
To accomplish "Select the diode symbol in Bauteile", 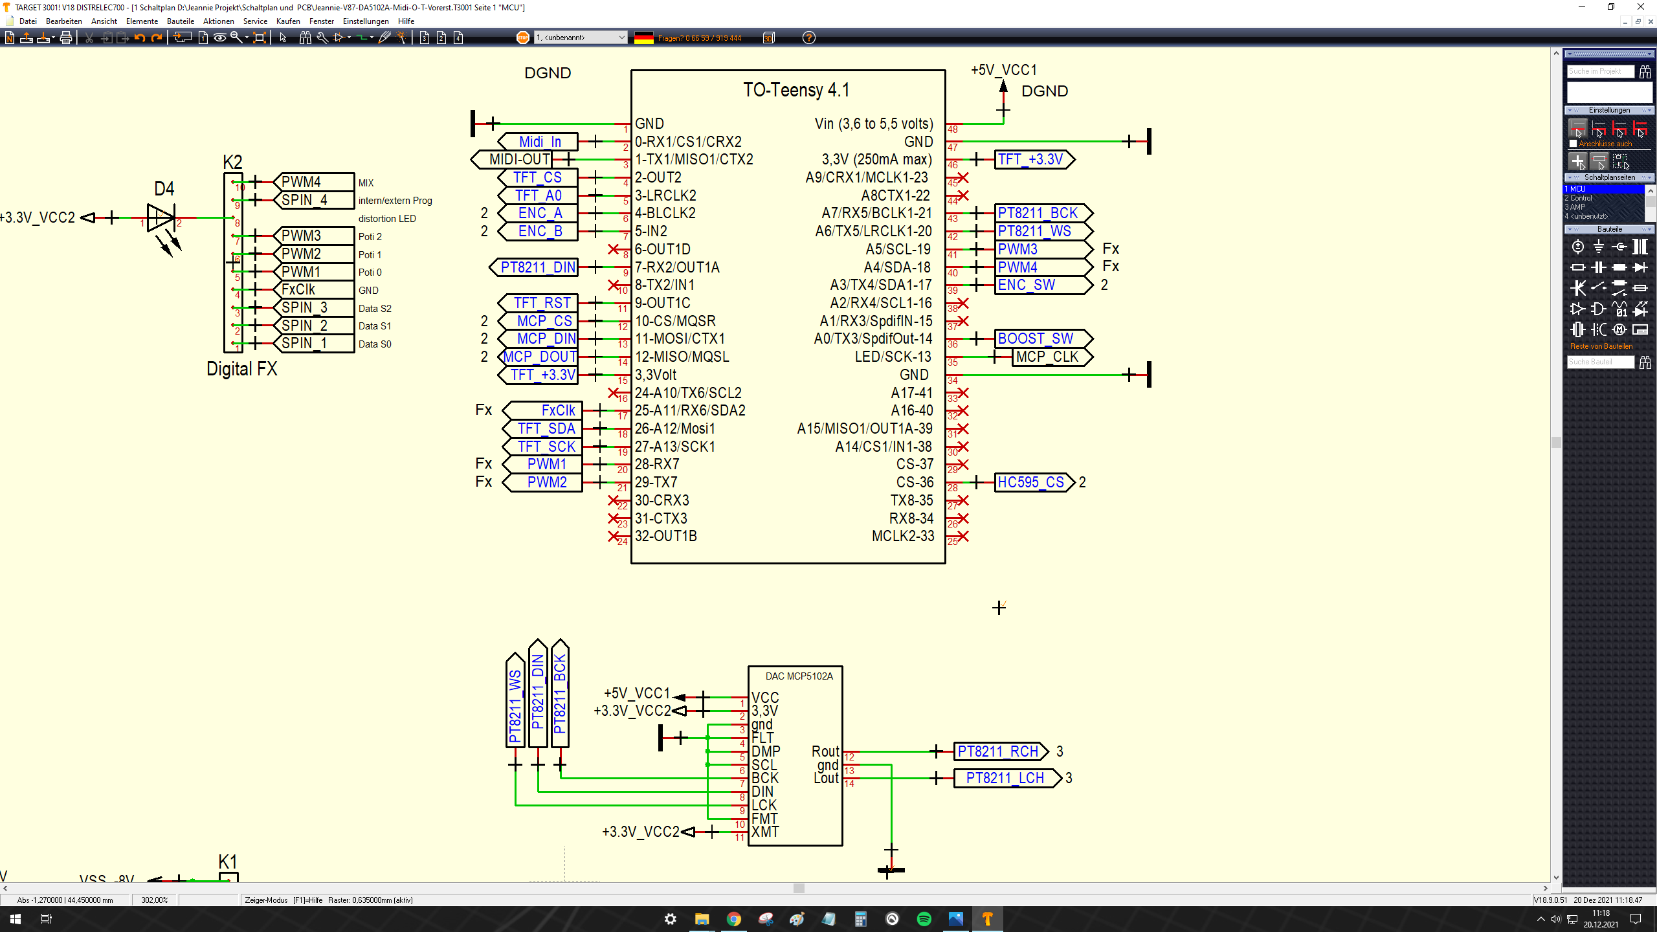I will point(1640,267).
